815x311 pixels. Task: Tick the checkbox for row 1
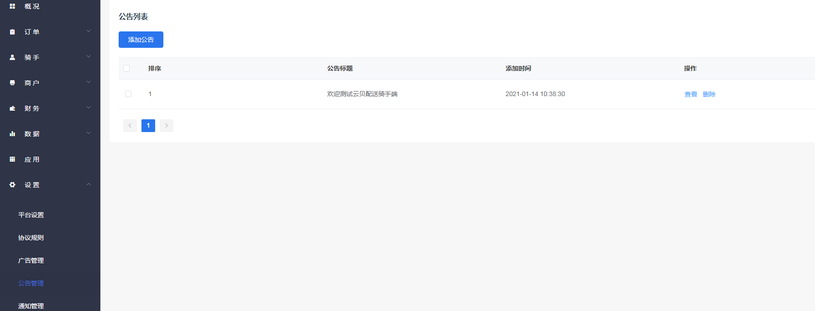(128, 94)
